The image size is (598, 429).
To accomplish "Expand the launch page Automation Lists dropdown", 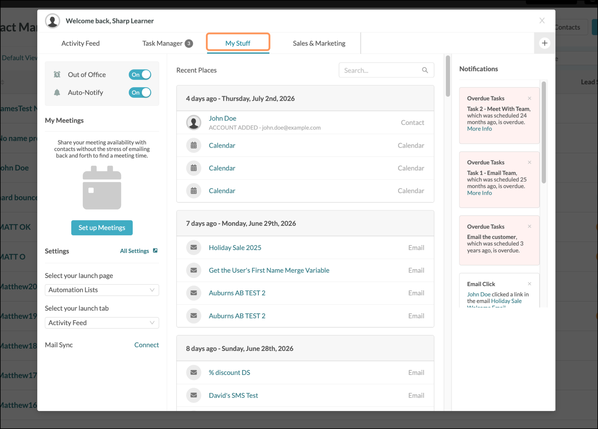I will pyautogui.click(x=102, y=290).
